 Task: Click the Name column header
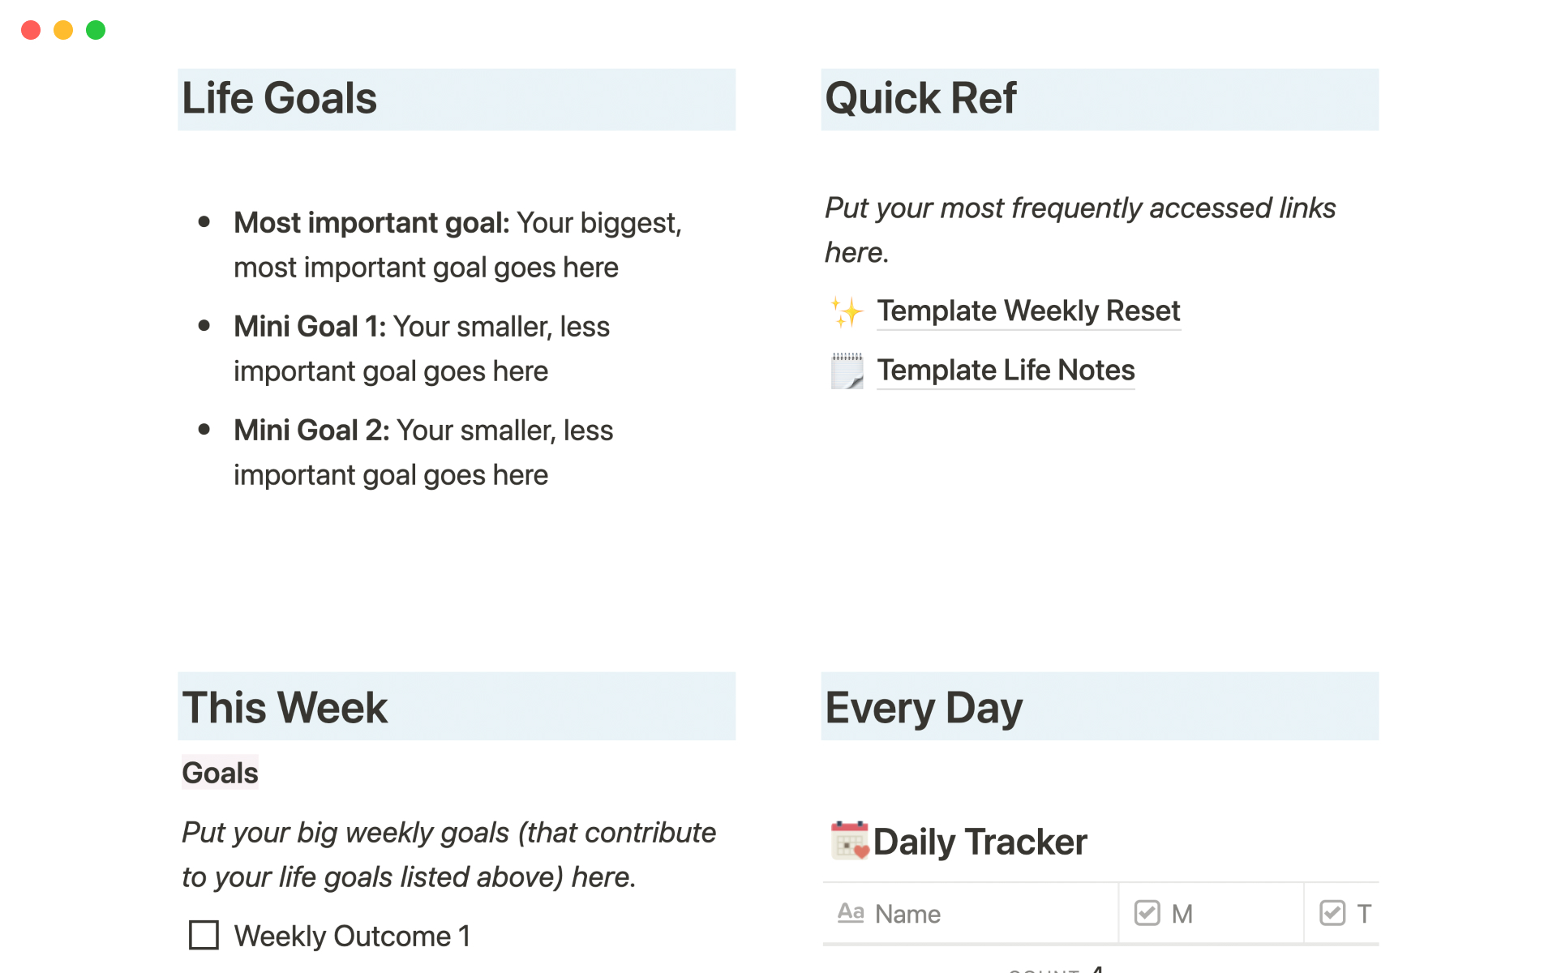(x=907, y=914)
